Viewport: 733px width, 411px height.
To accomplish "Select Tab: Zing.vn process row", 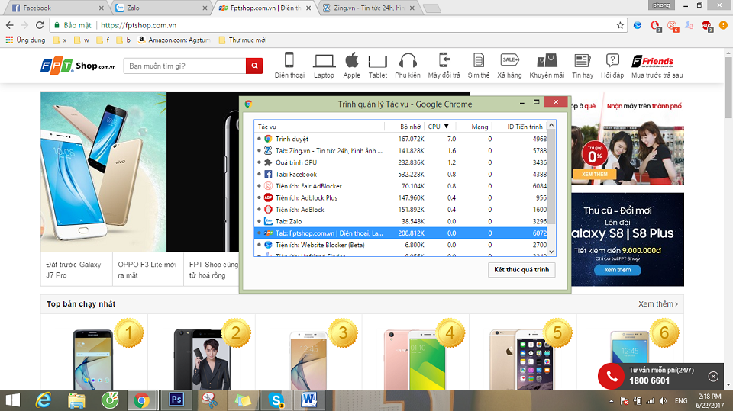I will 401,151.
